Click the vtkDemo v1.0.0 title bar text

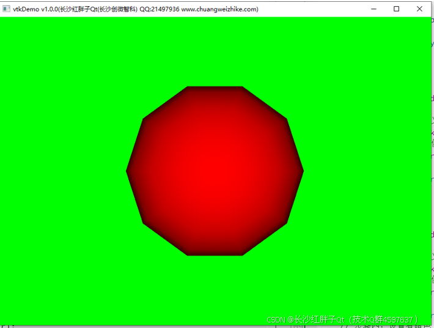pyautogui.click(x=35, y=9)
